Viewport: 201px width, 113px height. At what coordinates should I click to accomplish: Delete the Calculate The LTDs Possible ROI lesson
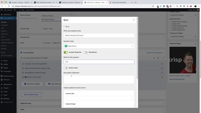162,64
